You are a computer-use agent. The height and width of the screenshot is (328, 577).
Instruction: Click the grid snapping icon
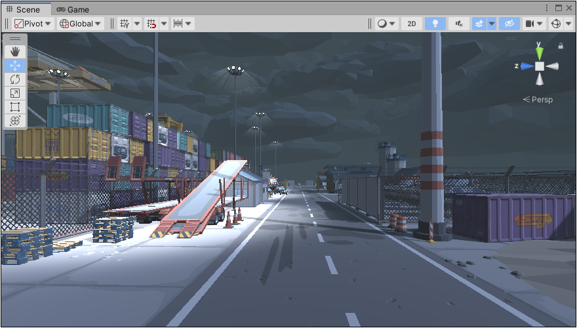click(151, 24)
